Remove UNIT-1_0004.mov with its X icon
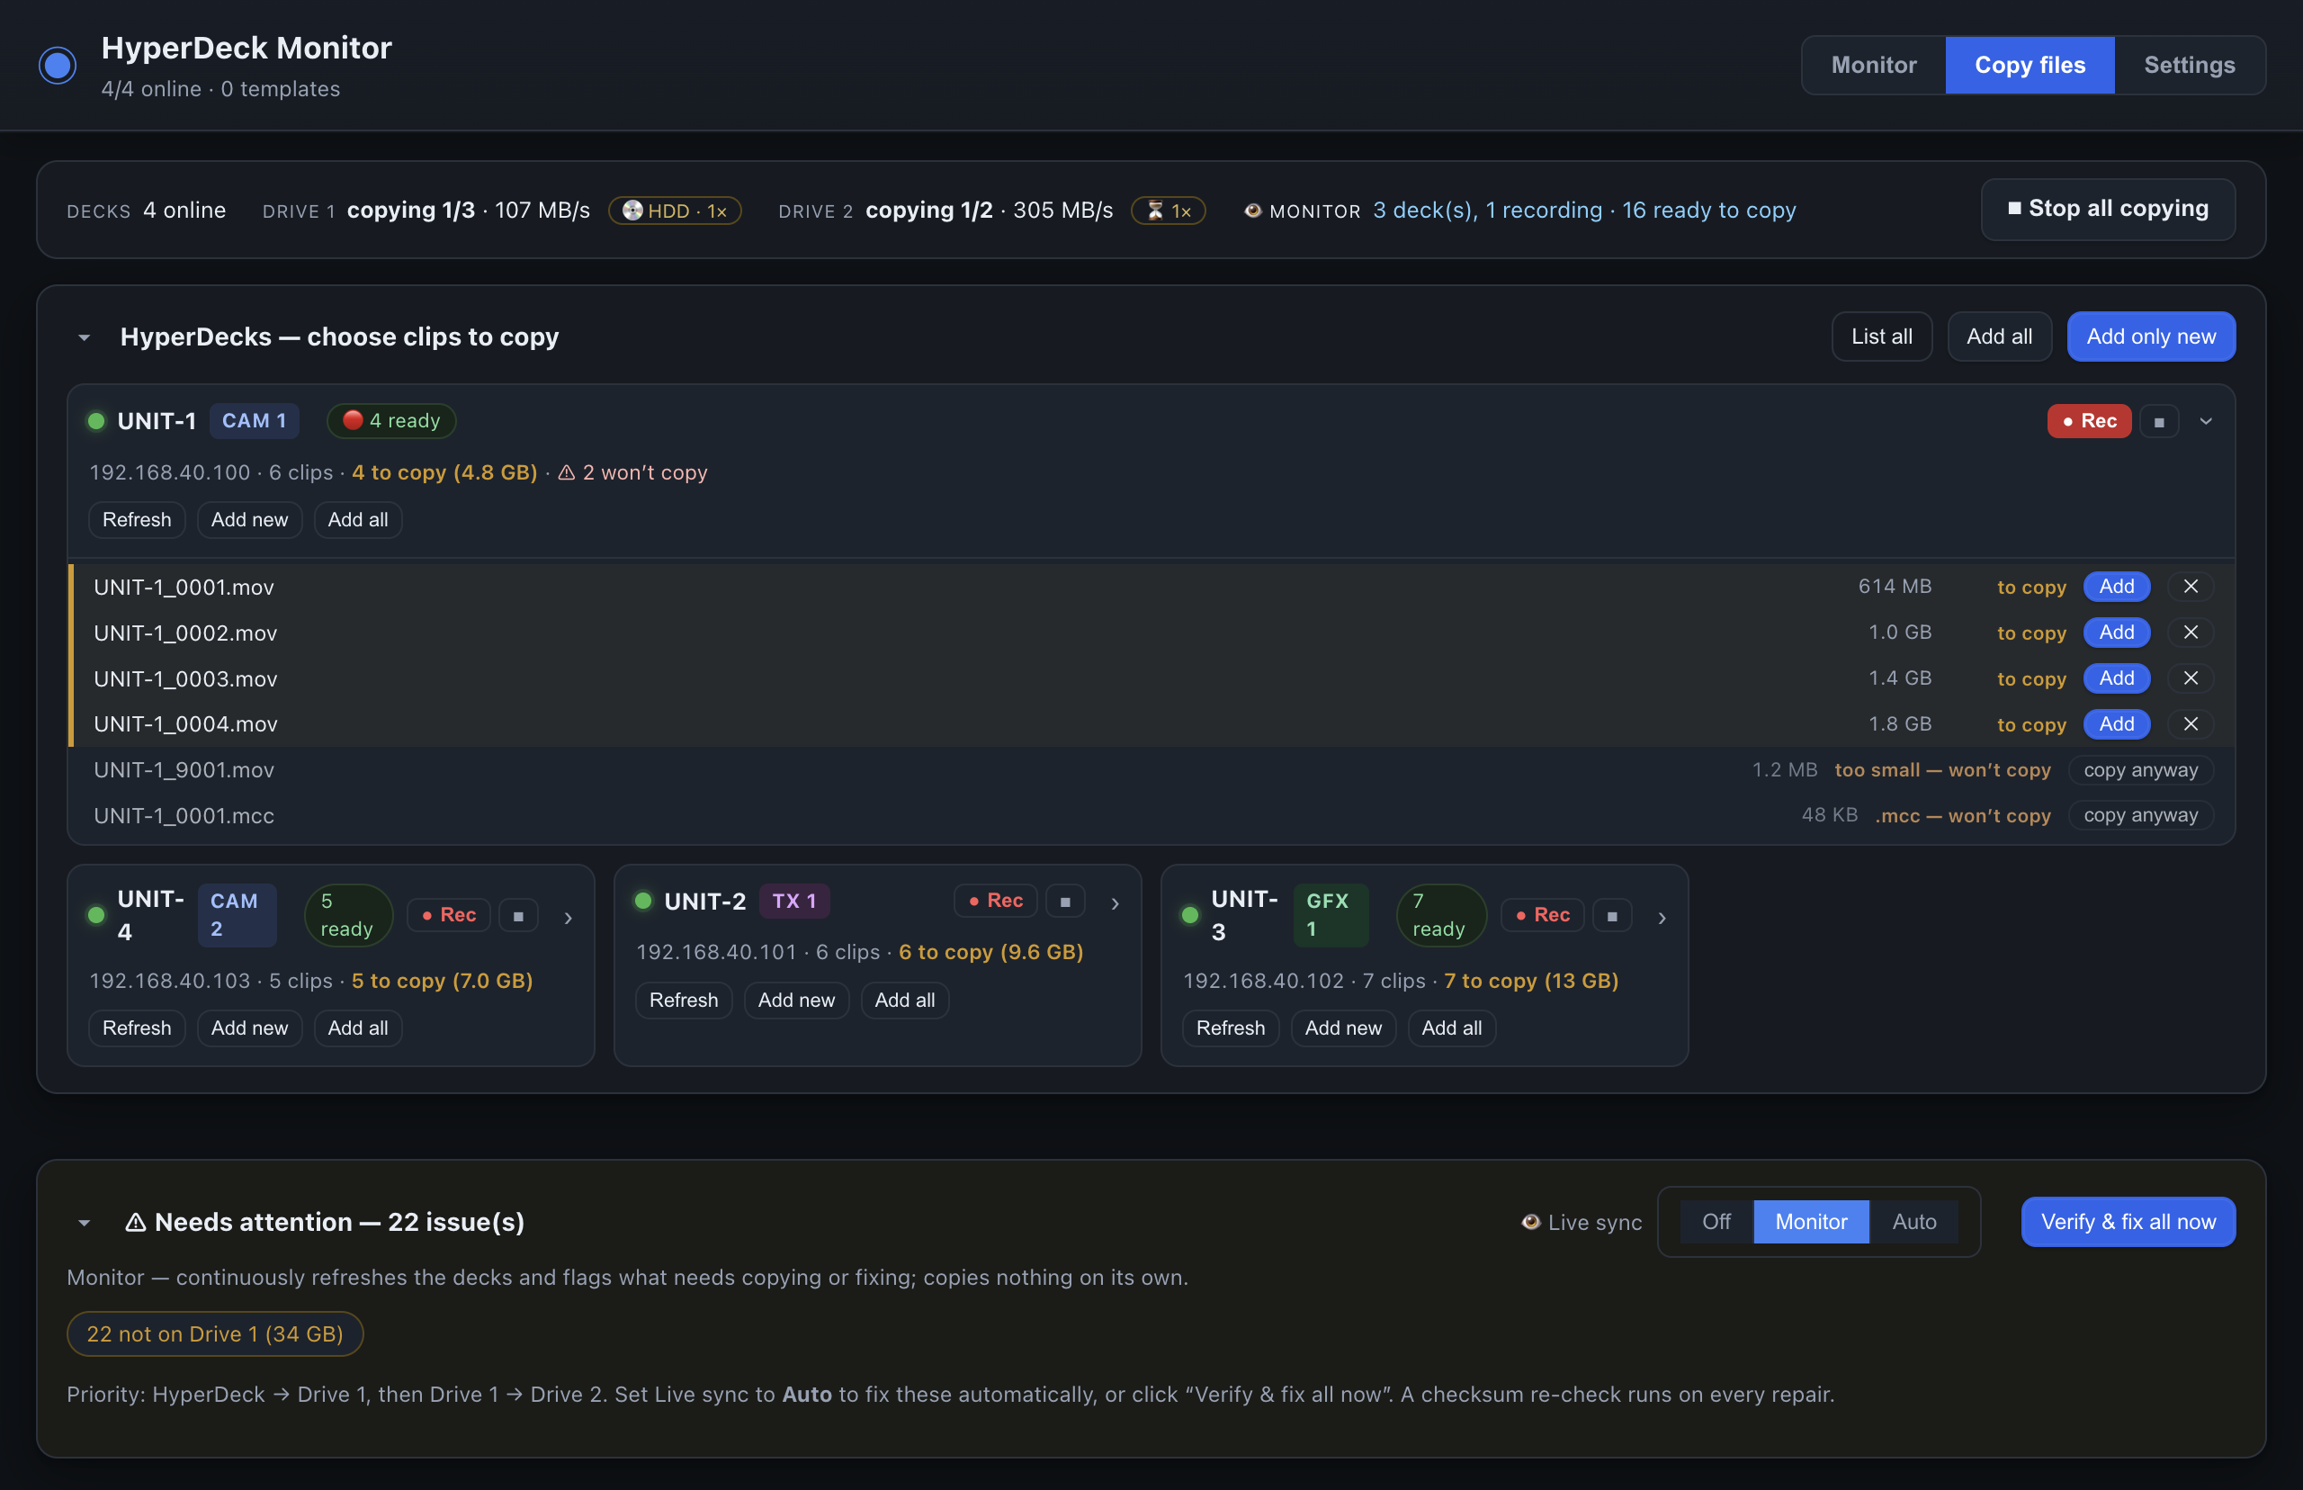 tap(2191, 723)
